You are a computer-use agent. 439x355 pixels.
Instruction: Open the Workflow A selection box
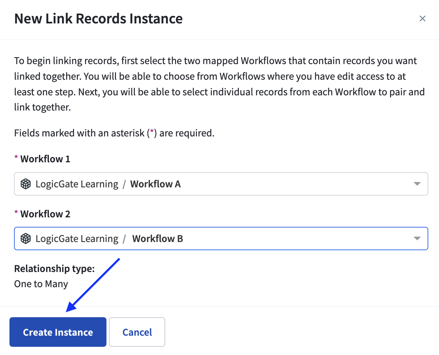pos(221,184)
